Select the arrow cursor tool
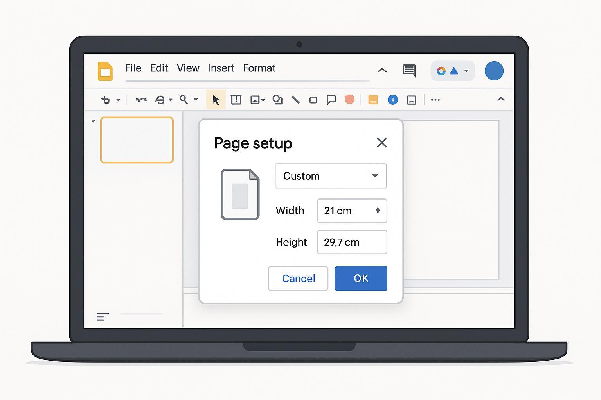 (216, 100)
